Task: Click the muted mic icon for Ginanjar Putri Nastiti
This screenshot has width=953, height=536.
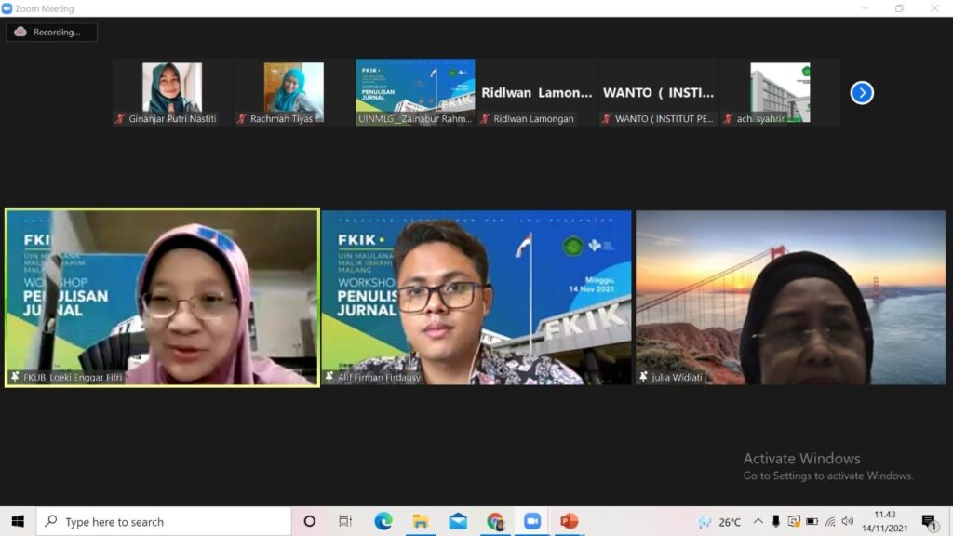Action: (x=120, y=119)
